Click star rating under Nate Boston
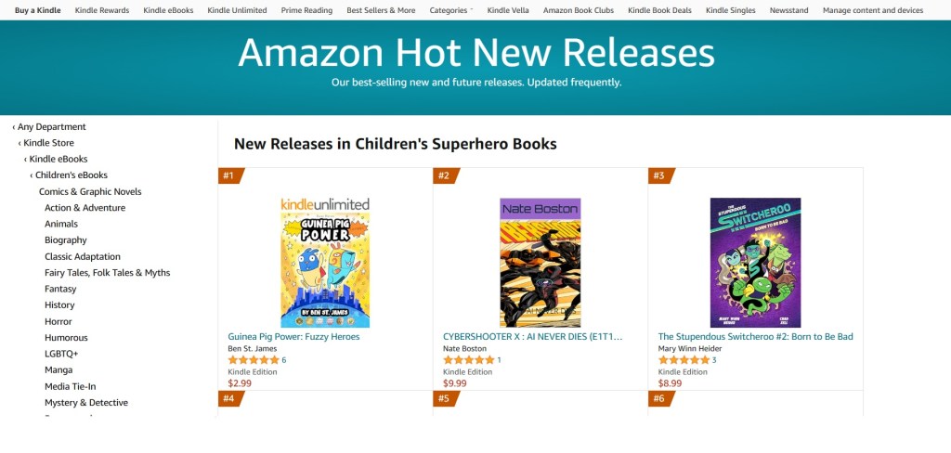Screen dimensions: 951x453 point(468,360)
